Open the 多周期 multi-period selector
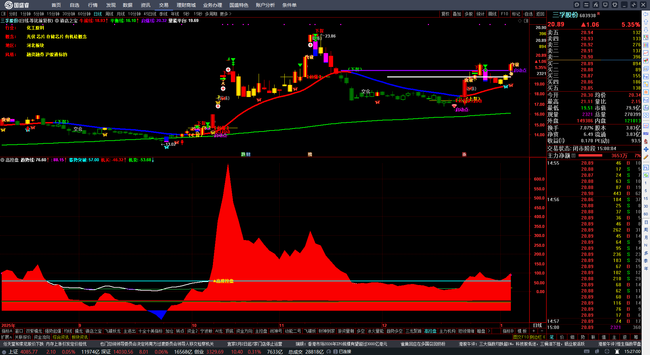The image size is (650, 355). (x=211, y=14)
